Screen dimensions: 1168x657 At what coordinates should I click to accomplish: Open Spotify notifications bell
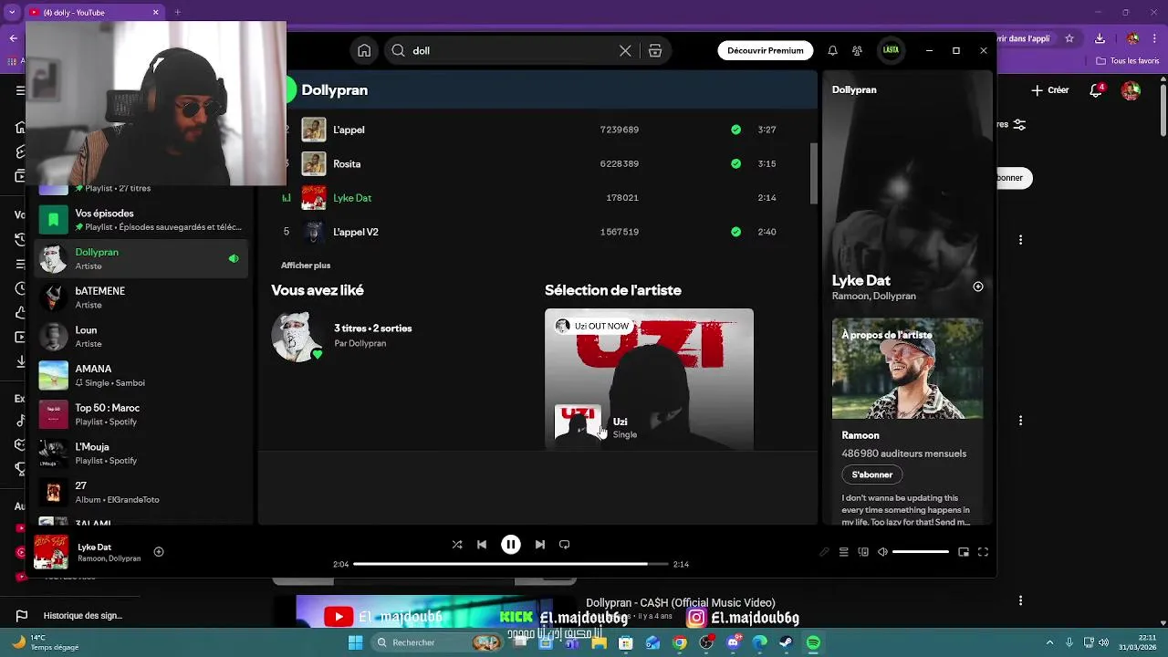pyautogui.click(x=832, y=51)
